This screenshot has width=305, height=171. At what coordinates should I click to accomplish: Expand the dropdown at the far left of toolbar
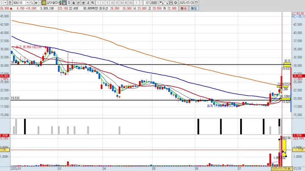[5, 3]
